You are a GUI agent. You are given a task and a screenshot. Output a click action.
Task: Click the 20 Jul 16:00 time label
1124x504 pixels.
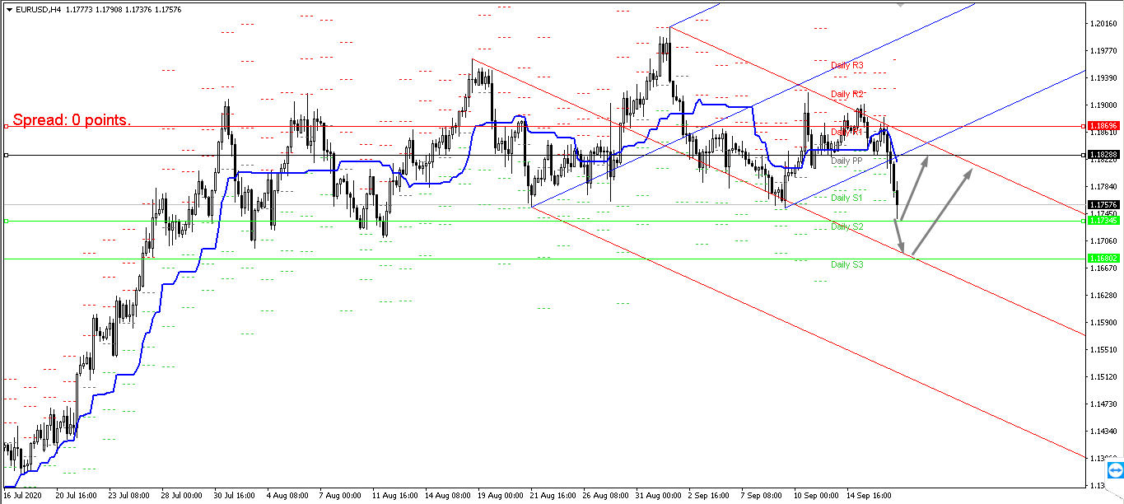[x=77, y=497]
